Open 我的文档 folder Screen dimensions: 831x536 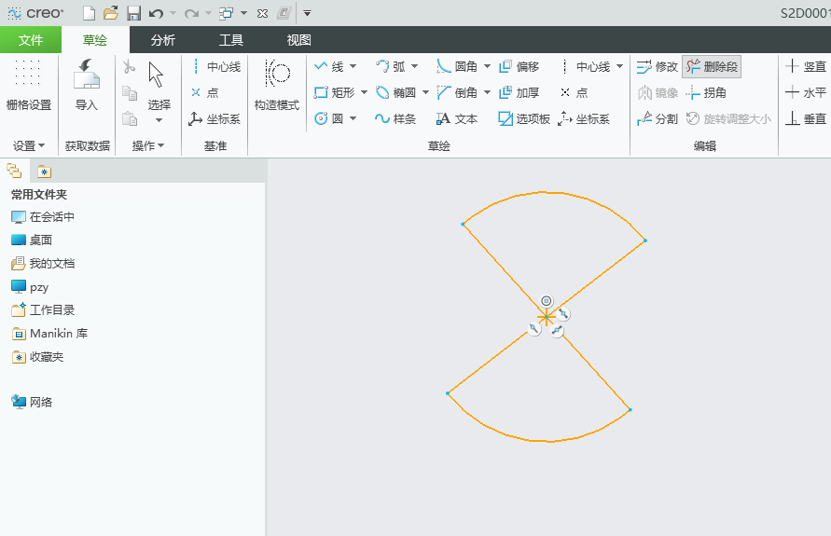[43, 263]
